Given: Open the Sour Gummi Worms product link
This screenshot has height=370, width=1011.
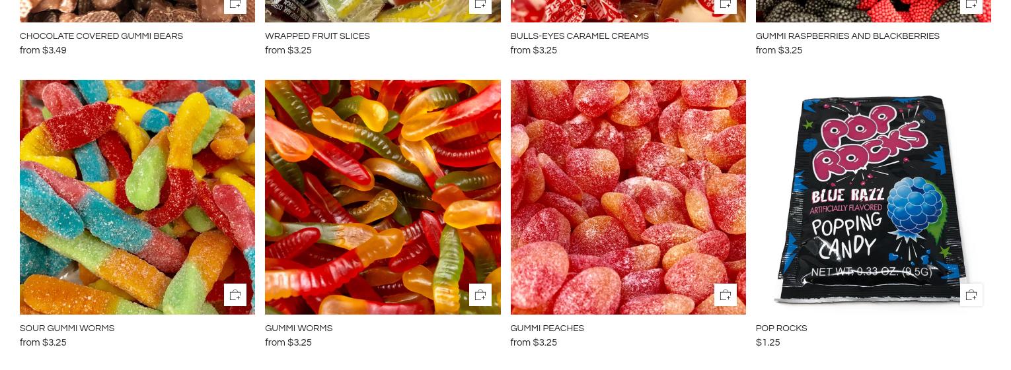Looking at the screenshot, I should pos(67,328).
